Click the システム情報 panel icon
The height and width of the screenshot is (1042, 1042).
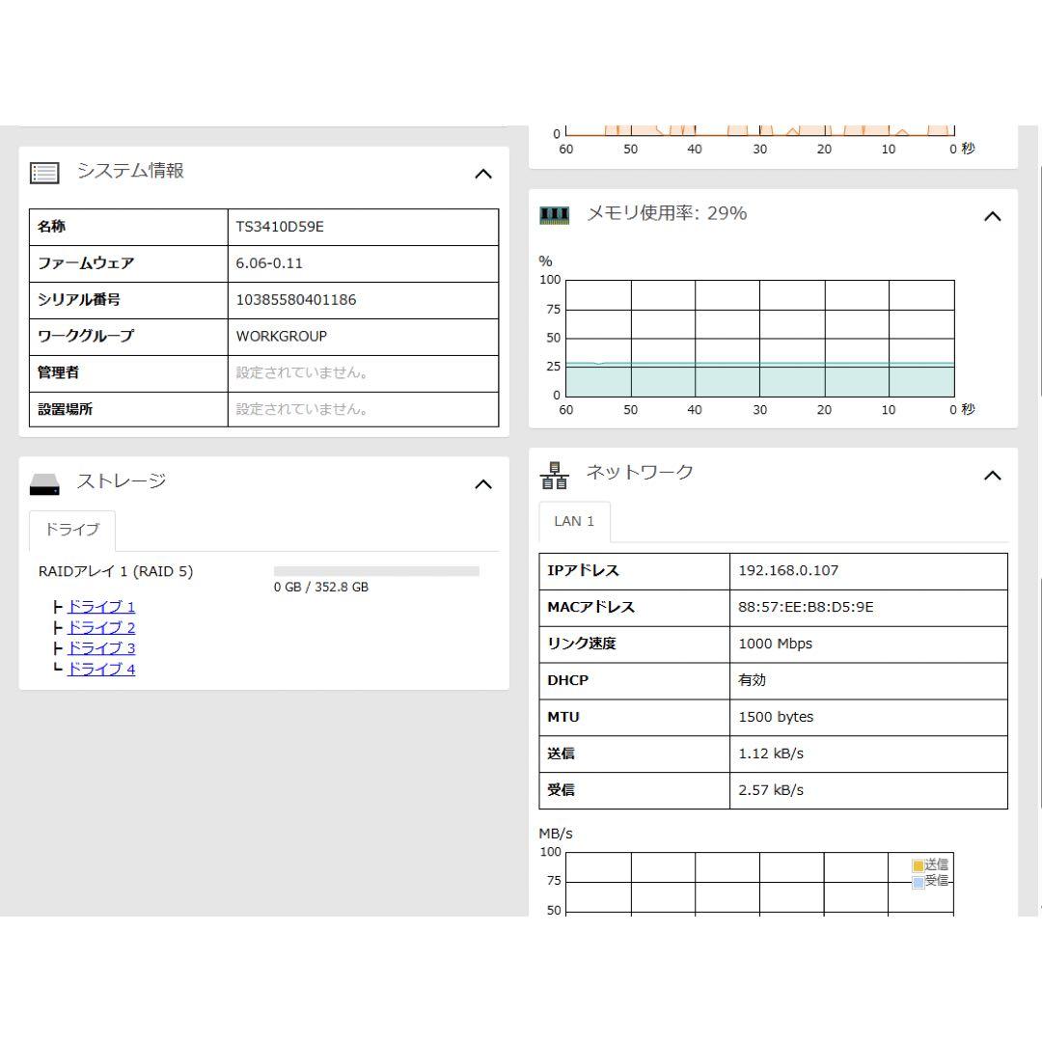click(42, 172)
